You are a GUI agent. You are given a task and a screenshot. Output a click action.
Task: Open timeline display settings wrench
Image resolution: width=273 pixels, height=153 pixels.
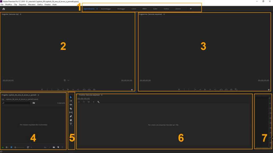pyautogui.click(x=98, y=102)
